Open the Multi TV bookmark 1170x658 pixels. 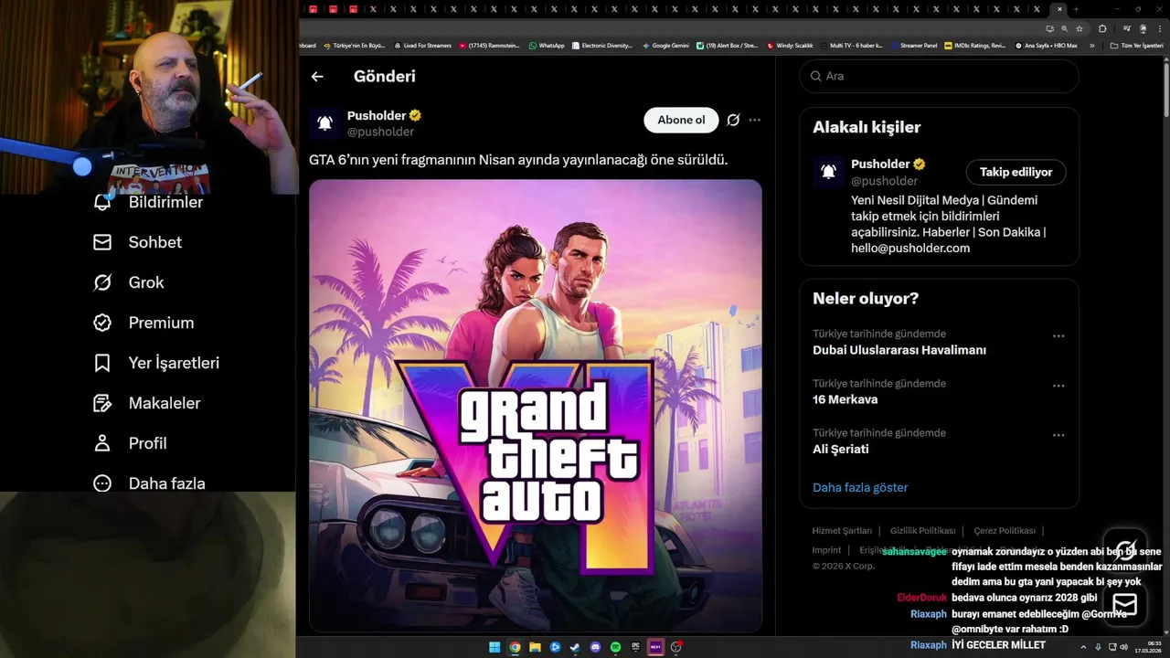(852, 45)
